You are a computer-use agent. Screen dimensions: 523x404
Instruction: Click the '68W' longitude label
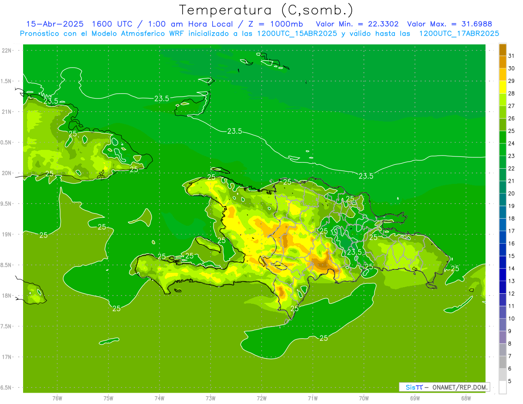(465, 398)
